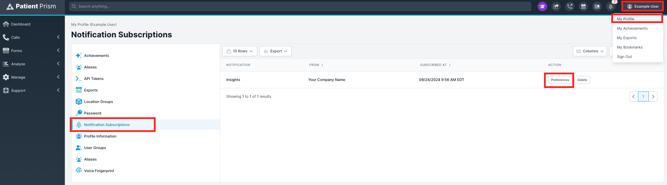Expand the Support navigation section
Viewport: 667px width, 185px height.
coord(32,90)
